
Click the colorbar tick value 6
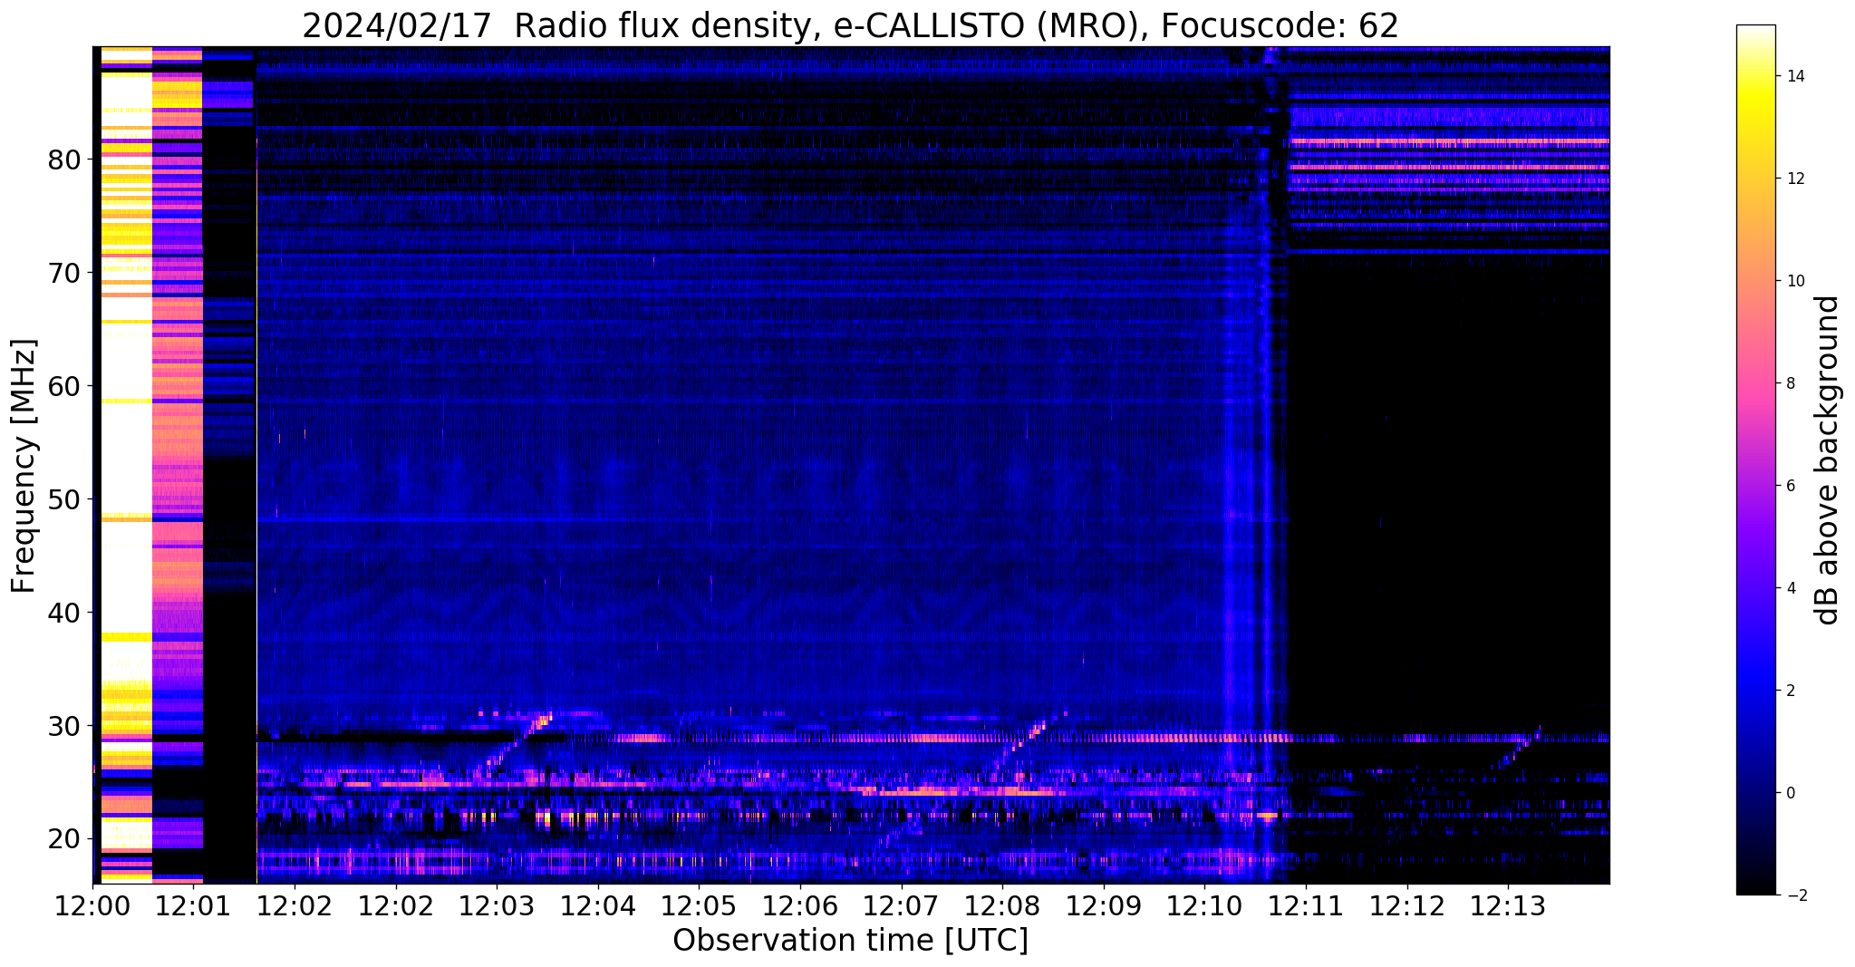(x=1790, y=486)
